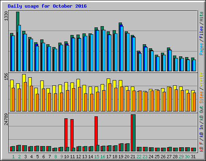
Task: Click day 10 on the x-axis
Action: tap(66, 157)
